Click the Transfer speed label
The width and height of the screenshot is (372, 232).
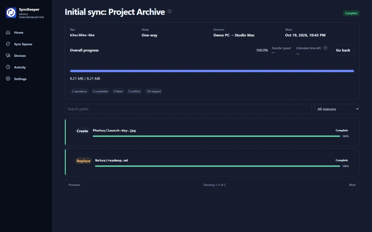click(x=281, y=48)
